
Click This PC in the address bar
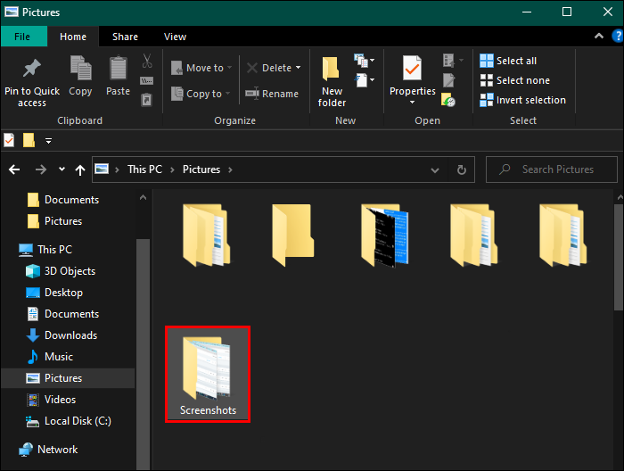144,169
